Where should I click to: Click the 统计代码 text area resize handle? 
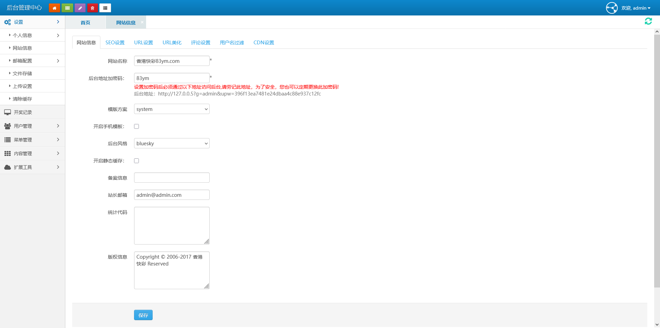(x=207, y=241)
